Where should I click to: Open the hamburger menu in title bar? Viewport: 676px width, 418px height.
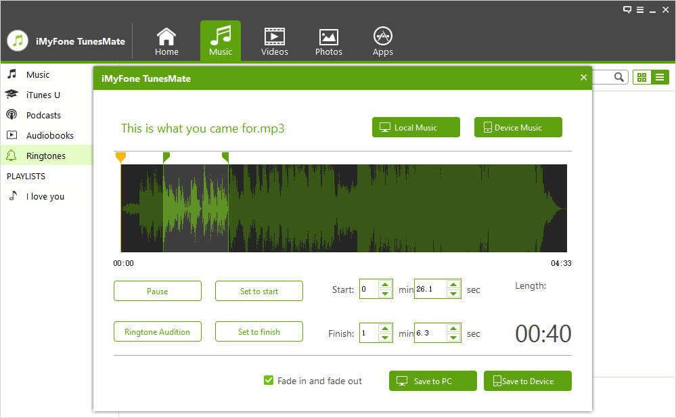pos(640,9)
